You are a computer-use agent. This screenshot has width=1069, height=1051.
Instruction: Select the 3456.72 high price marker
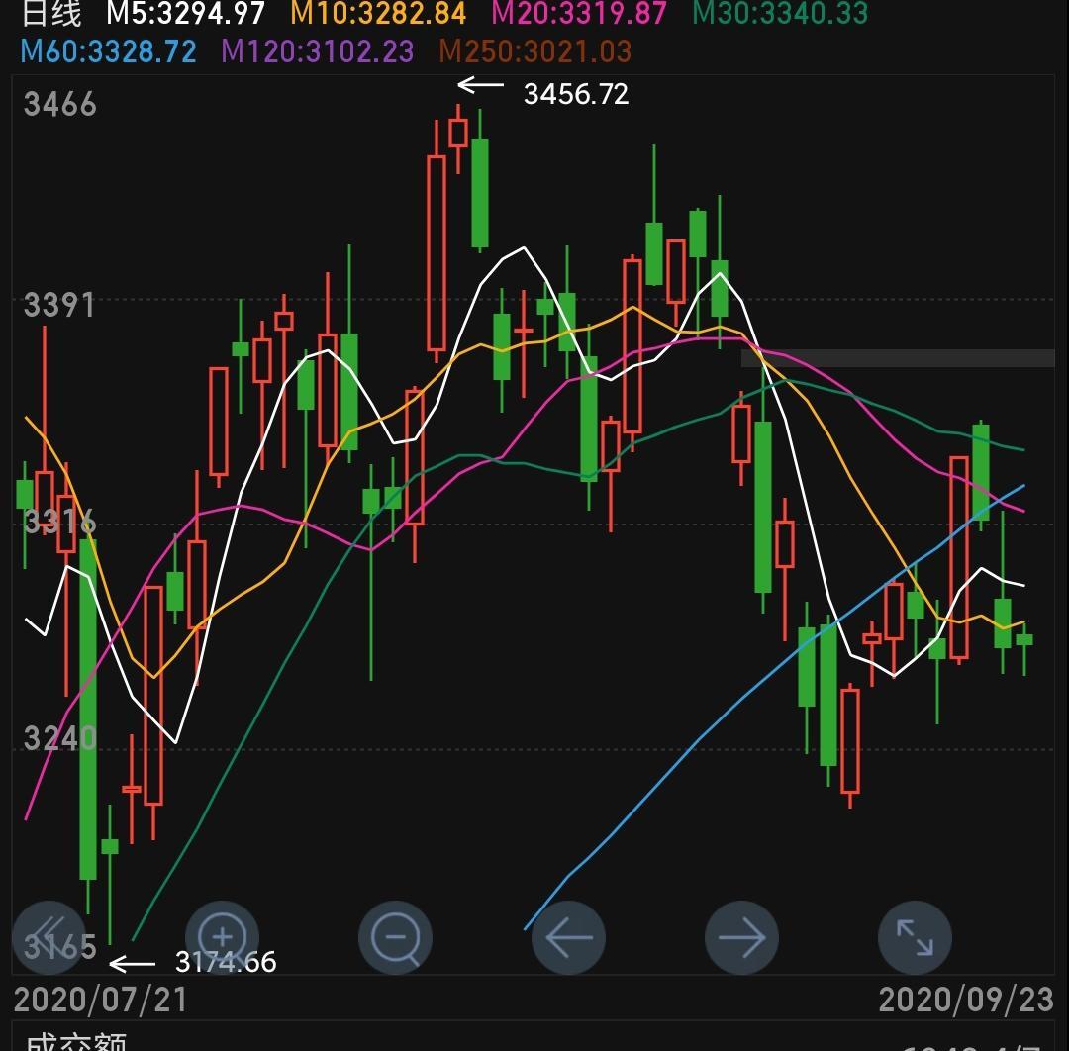pyautogui.click(x=576, y=94)
